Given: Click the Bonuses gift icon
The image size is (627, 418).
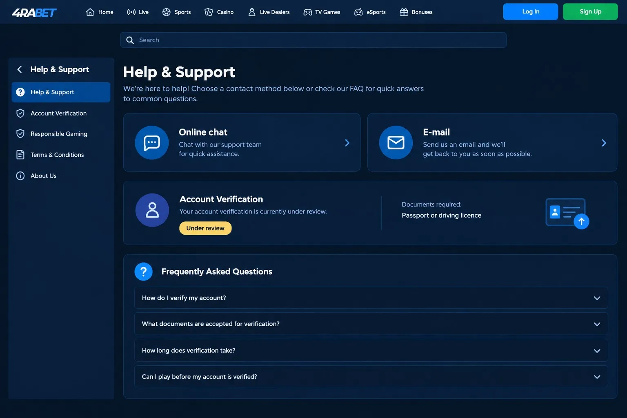Looking at the screenshot, I should 404,12.
